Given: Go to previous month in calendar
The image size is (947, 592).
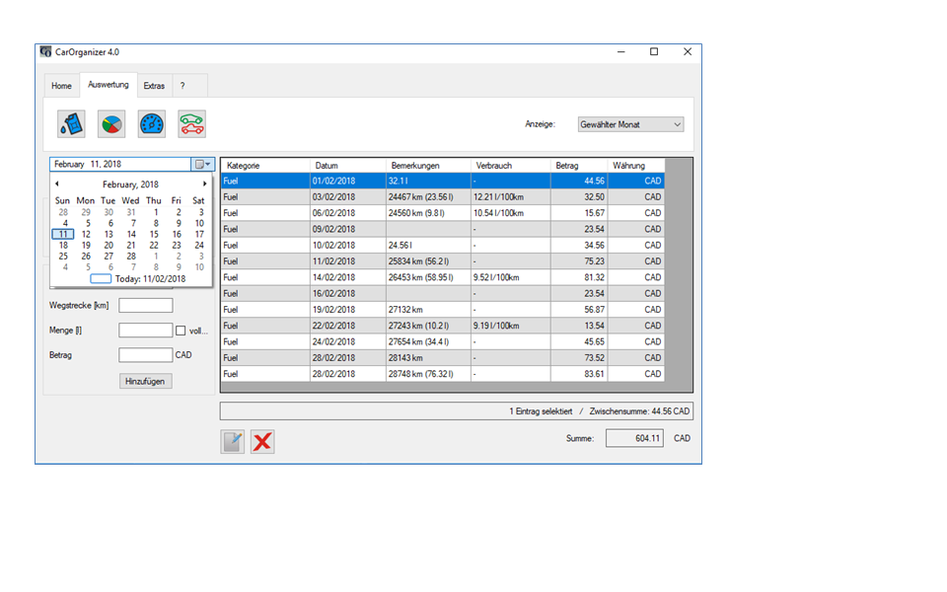Looking at the screenshot, I should 57,184.
